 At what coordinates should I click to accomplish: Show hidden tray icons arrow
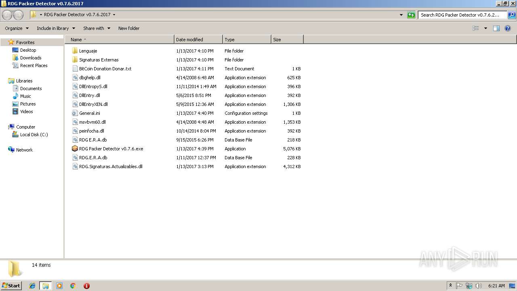click(x=450, y=286)
